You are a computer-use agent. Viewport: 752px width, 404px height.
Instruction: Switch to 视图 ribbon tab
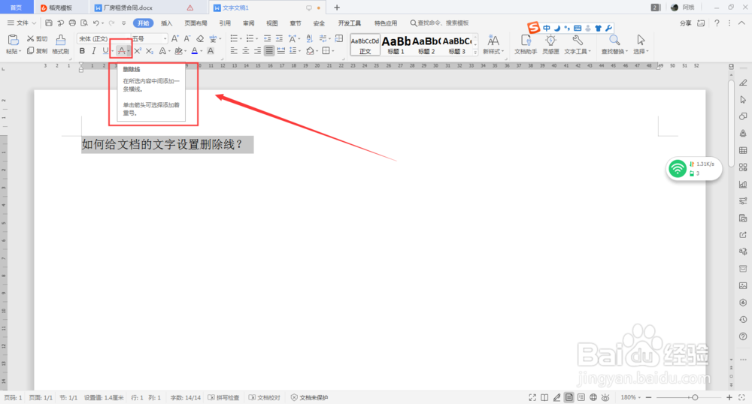272,23
